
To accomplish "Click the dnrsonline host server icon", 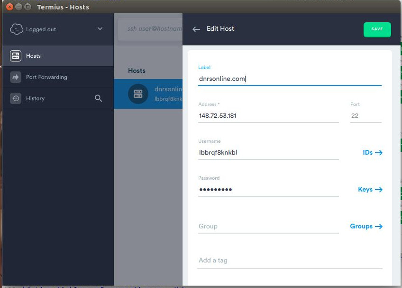I will click(x=138, y=94).
